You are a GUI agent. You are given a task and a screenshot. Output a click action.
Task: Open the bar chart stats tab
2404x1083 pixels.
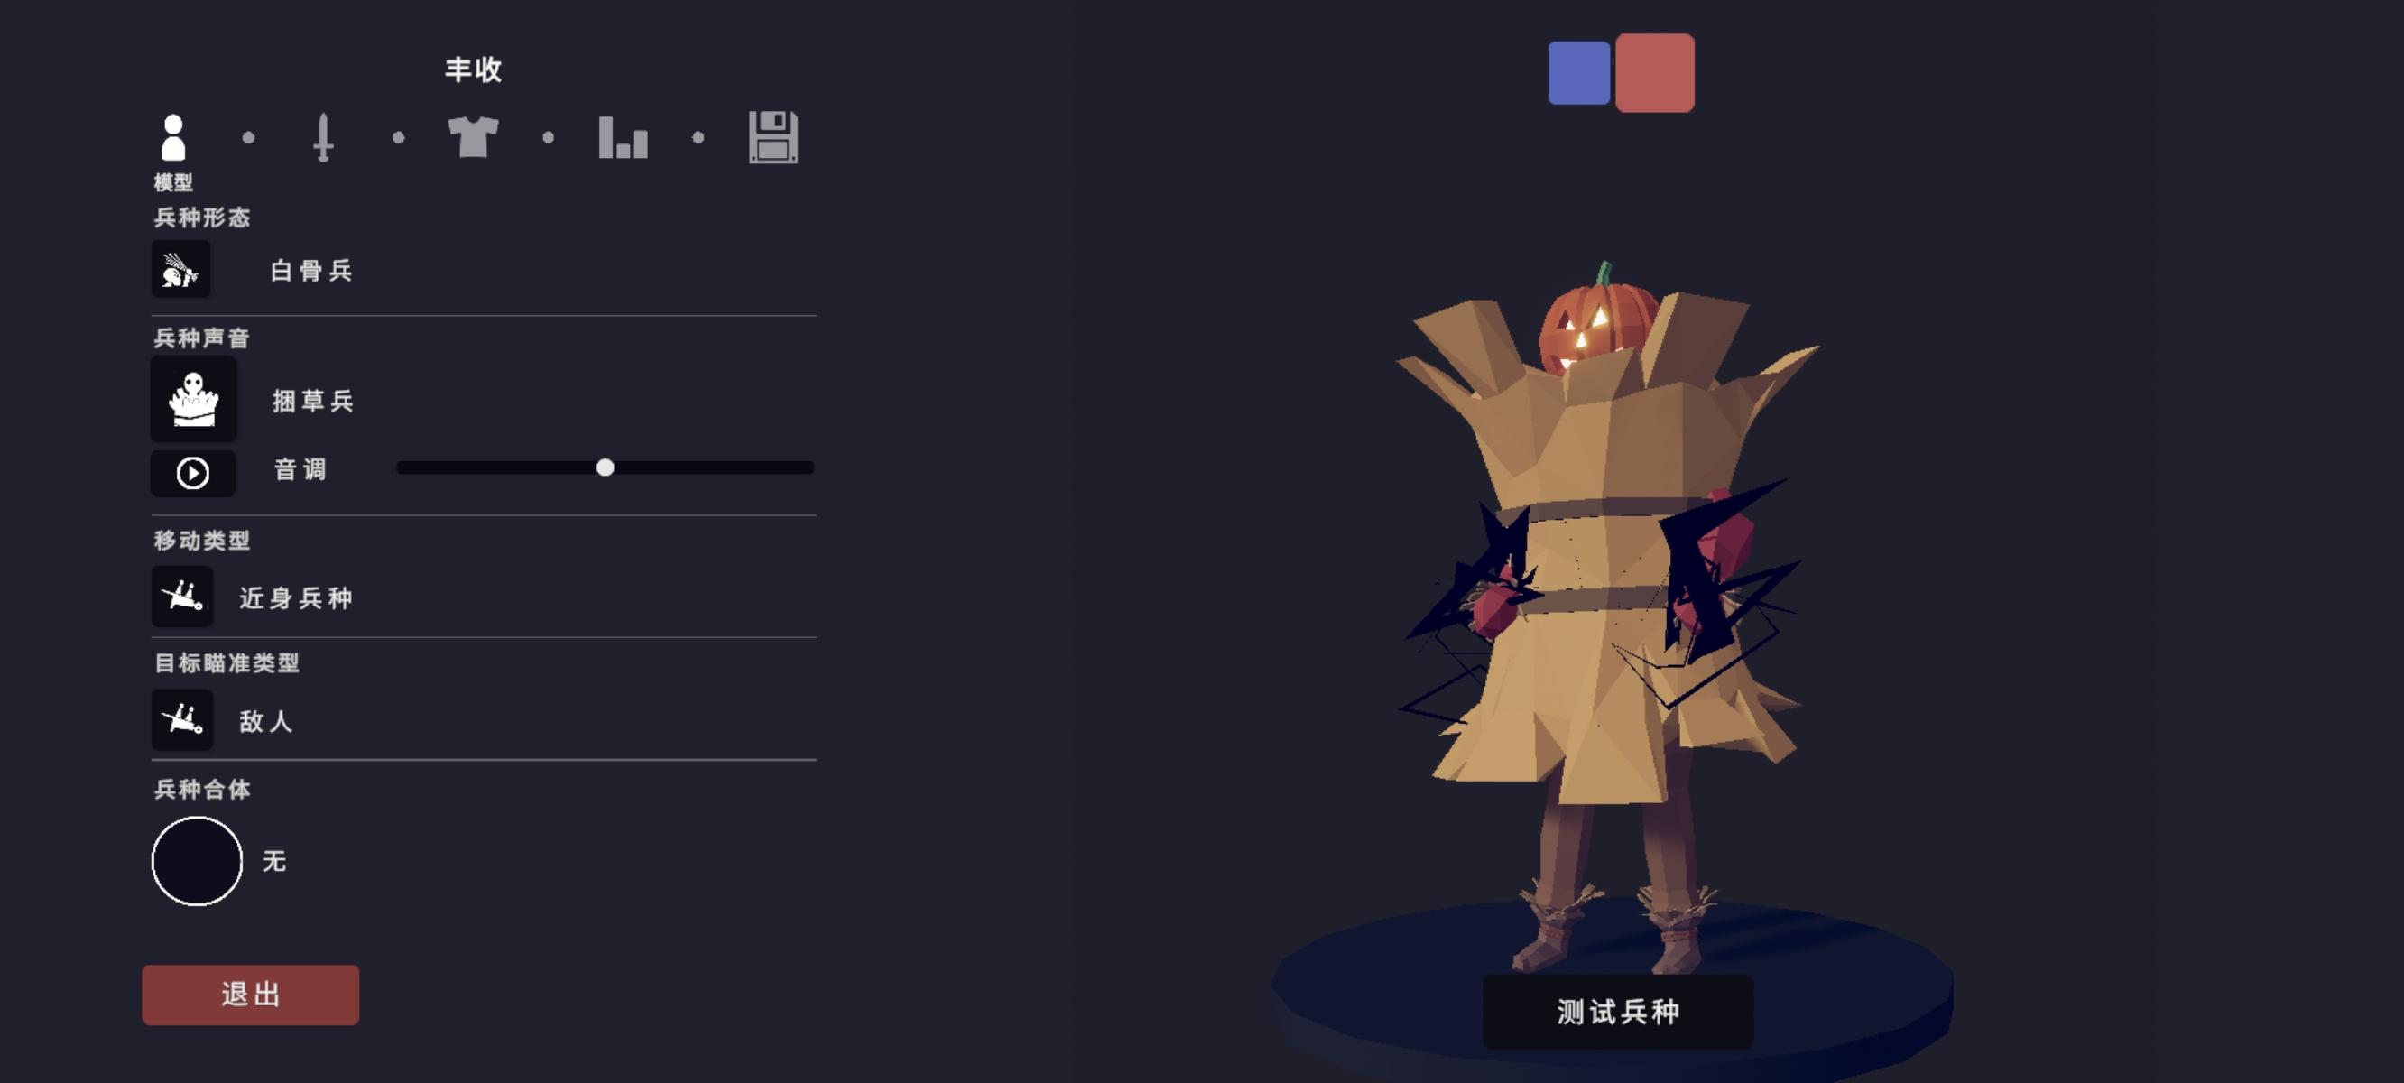click(623, 137)
